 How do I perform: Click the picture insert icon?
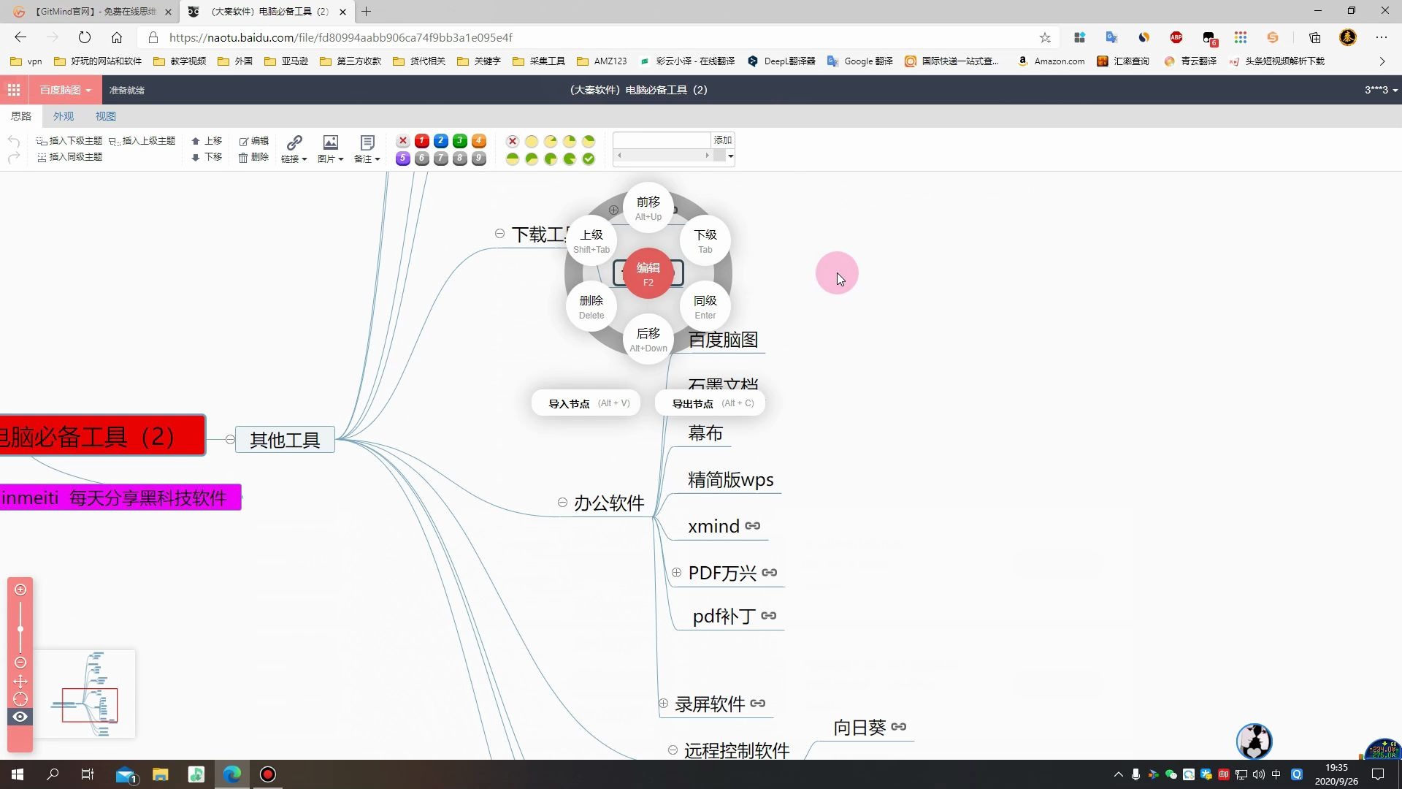(x=331, y=142)
